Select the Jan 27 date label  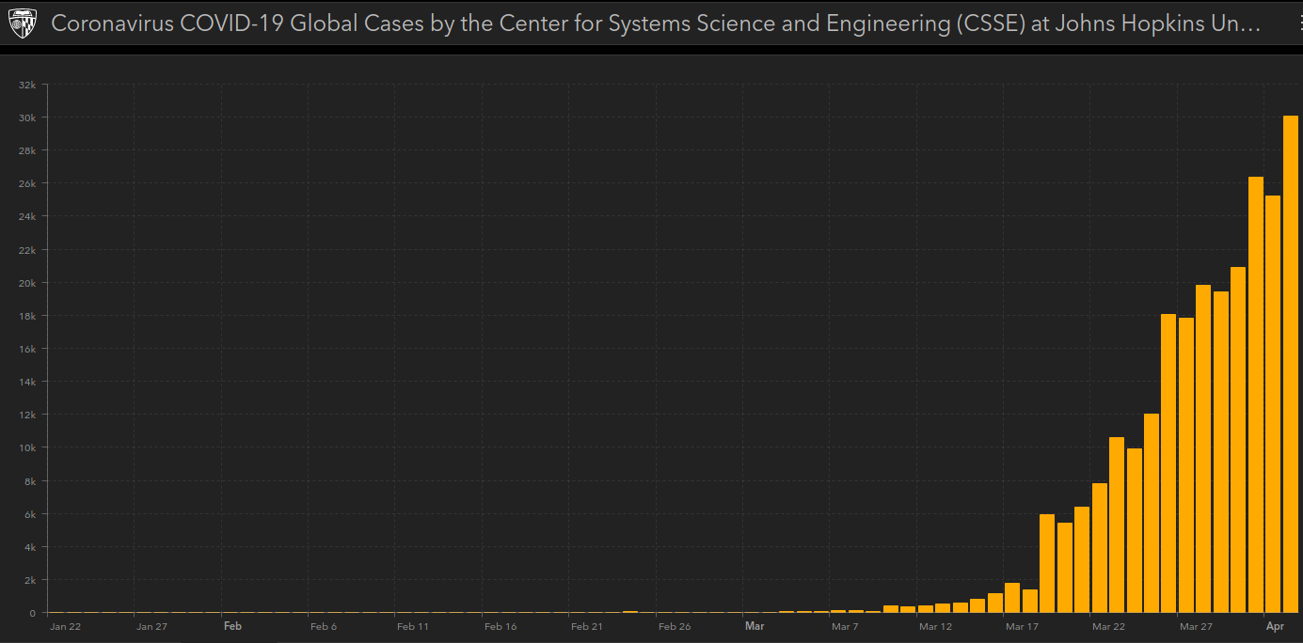(151, 626)
